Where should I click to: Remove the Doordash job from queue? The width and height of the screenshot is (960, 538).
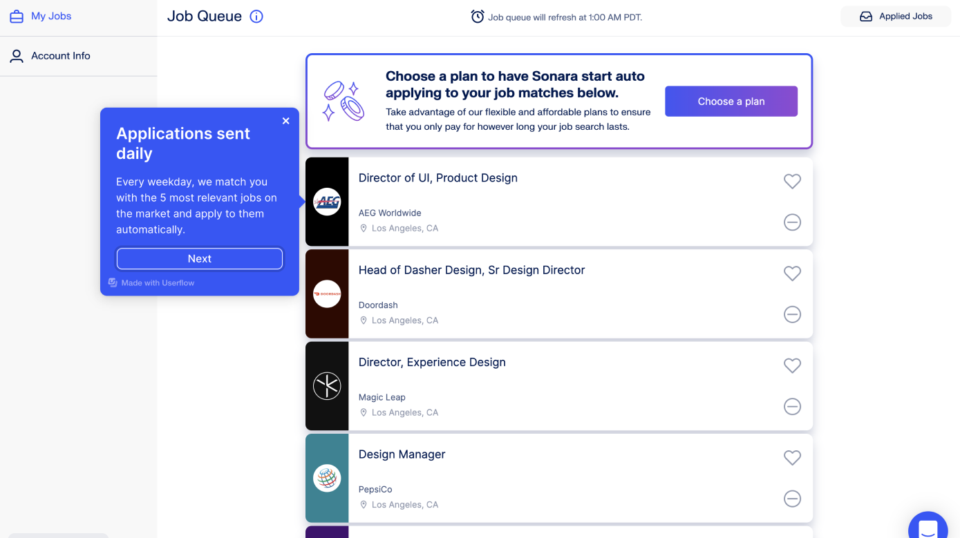[x=792, y=314]
